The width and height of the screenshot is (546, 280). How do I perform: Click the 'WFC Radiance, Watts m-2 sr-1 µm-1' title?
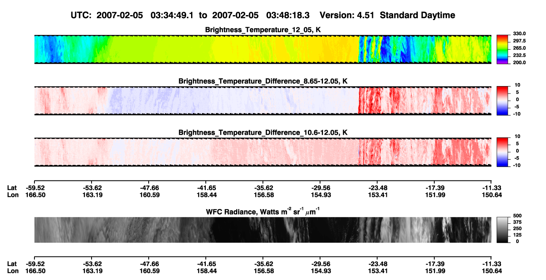pyautogui.click(x=263, y=211)
